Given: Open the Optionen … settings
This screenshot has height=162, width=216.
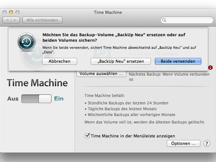Looking at the screenshot, I should point(183,144).
